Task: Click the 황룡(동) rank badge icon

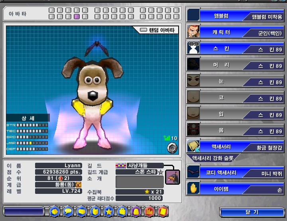Action: click(79, 184)
